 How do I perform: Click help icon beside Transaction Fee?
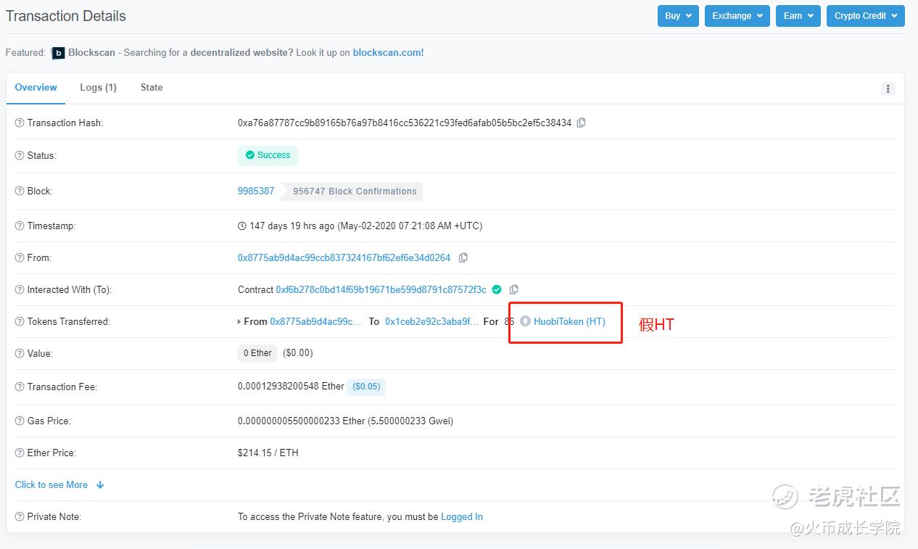[x=20, y=387]
